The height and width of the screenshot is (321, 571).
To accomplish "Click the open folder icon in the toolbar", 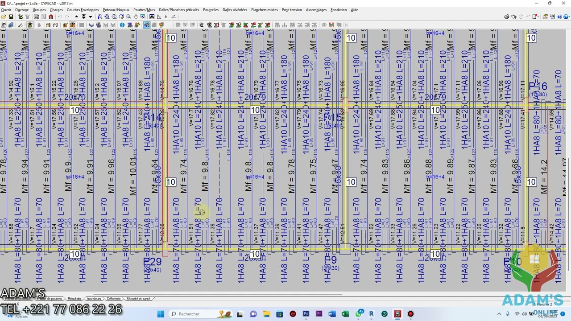I will tap(4, 16).
